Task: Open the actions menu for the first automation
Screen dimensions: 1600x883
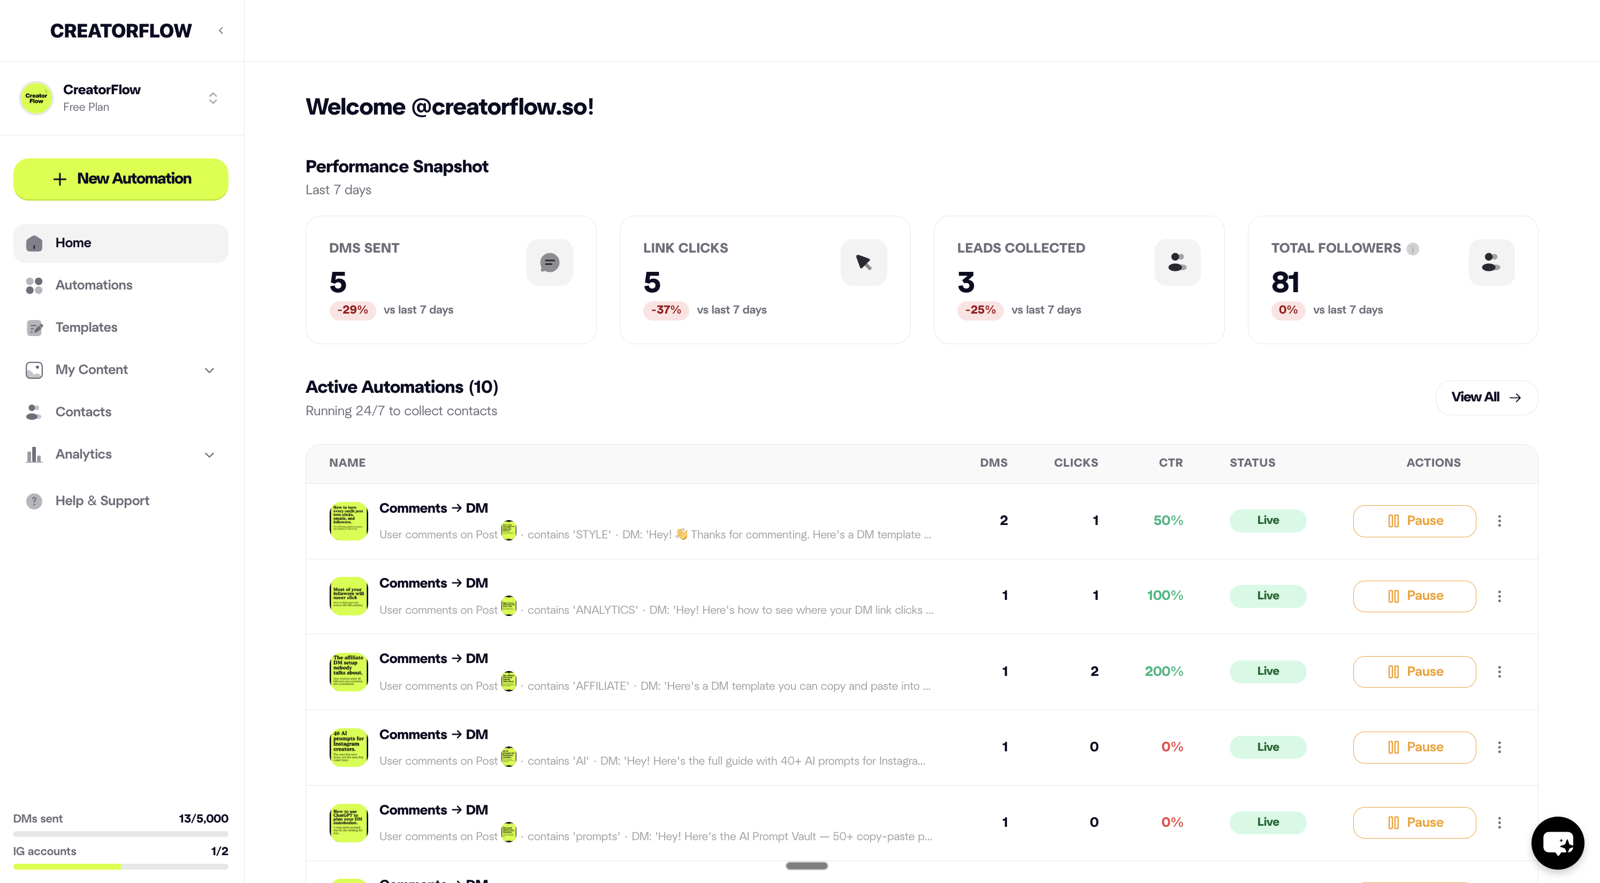Action: click(1500, 521)
